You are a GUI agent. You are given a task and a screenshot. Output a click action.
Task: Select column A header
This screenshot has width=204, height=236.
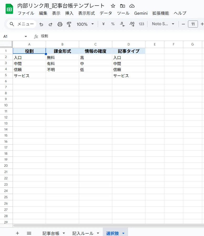coord(29,44)
